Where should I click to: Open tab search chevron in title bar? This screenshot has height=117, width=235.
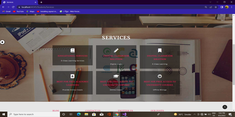pos(210,2)
